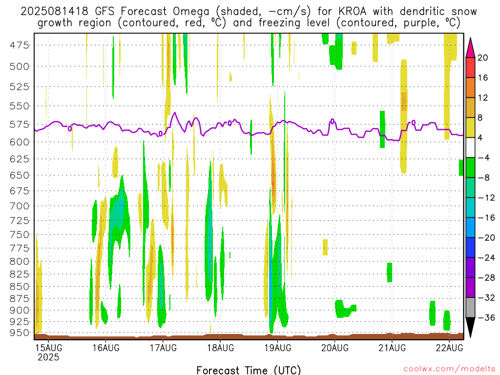Image resolution: width=500 pixels, height=375 pixels.
Task: Click the 17AUG time axis label
Action: (163, 348)
